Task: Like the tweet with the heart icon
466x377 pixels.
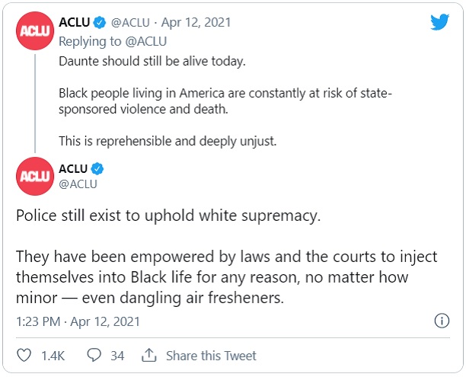Action: pyautogui.click(x=24, y=356)
